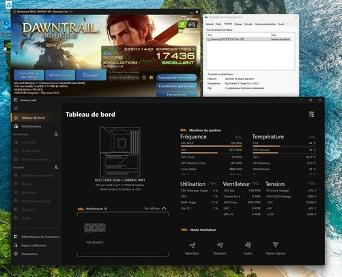This screenshot has height=277, width=342.
Task: Click the Armoury Crate logo in title bar
Action: 16,100
